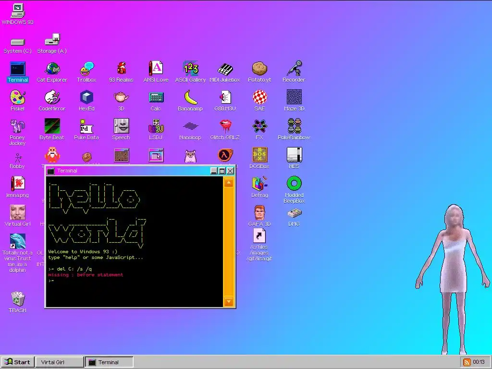This screenshot has width=492, height=369.
Task: Open the Trollbox chat icon
Action: click(x=86, y=72)
